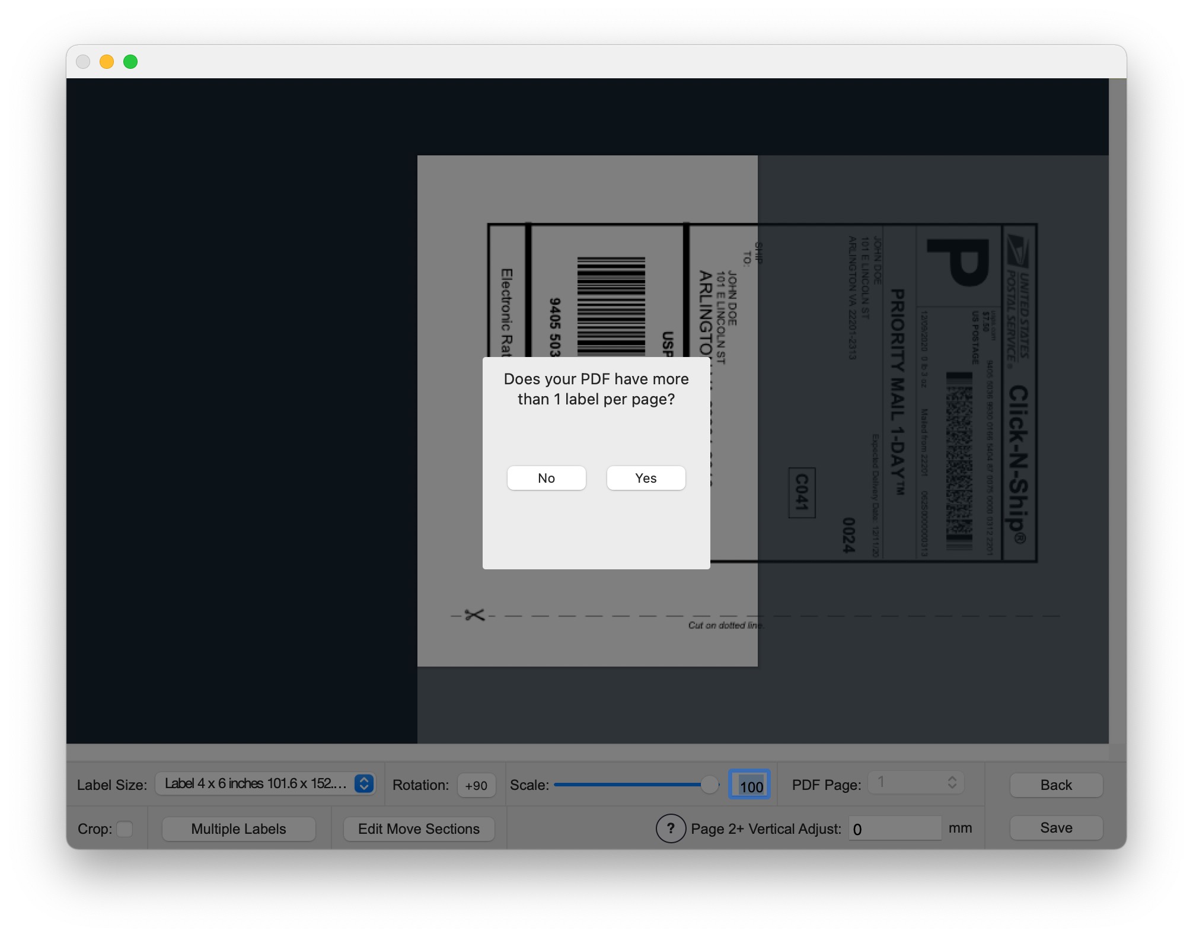Toggle the Crop checkbox
Viewport: 1193px width, 937px height.
click(x=125, y=828)
